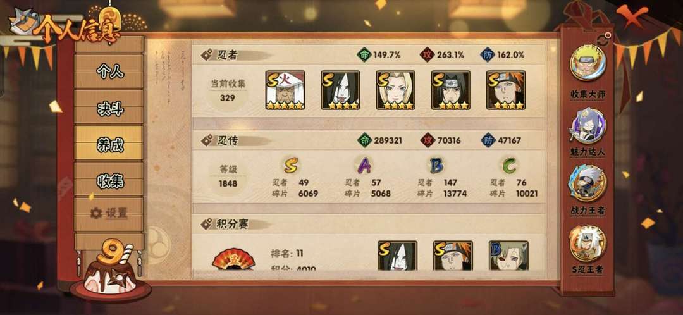Click the blue B rank icon
This screenshot has height=315, width=683.
click(x=436, y=166)
